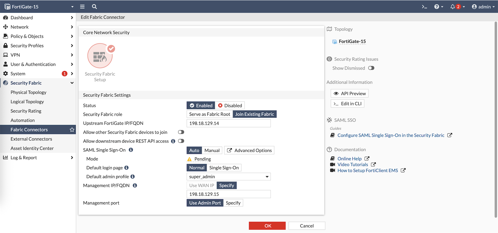The height and width of the screenshot is (233, 498).
Task: Click the Upstream FortiGate IP/FQDN field
Action: click(x=229, y=123)
